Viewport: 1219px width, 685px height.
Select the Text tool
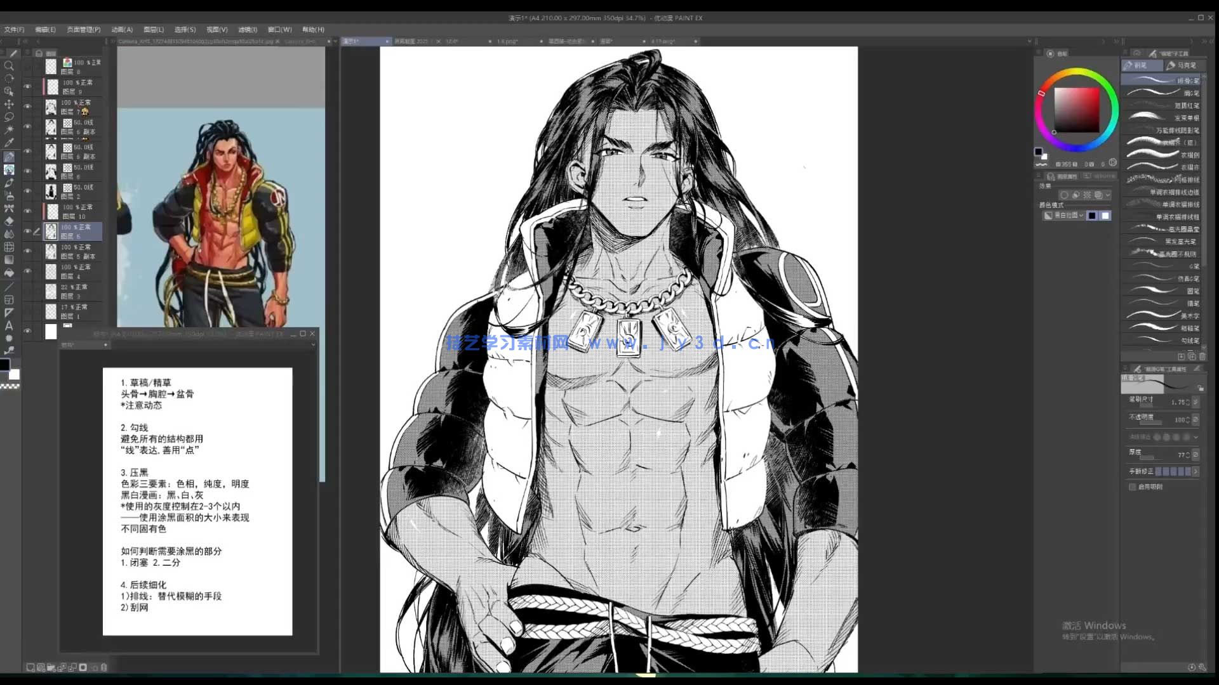coord(9,325)
